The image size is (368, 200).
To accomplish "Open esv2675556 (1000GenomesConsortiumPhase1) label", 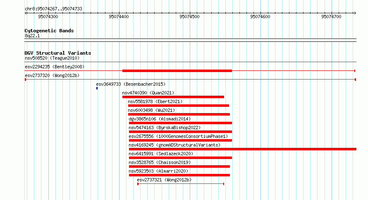I will (178, 136).
